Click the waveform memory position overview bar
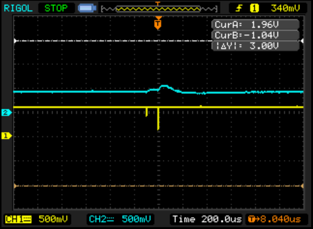 (x=159, y=9)
